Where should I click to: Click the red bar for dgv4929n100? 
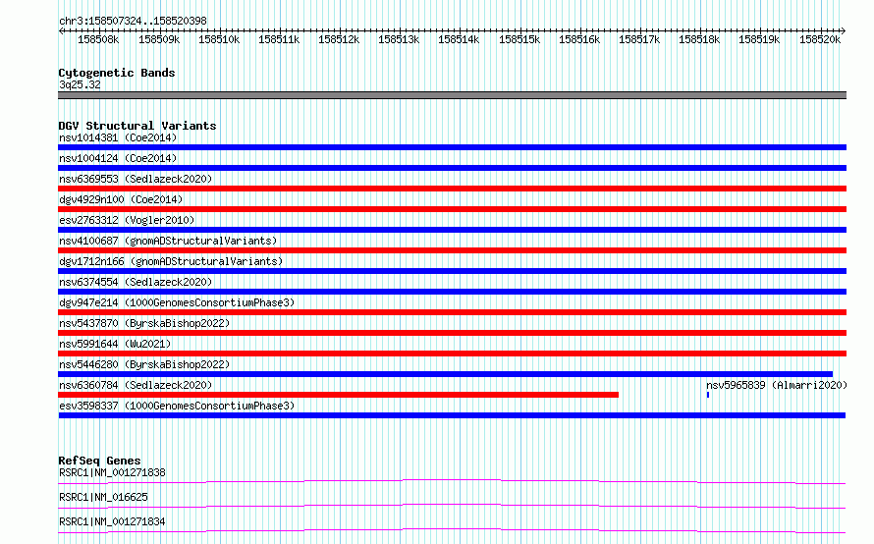tap(452, 209)
